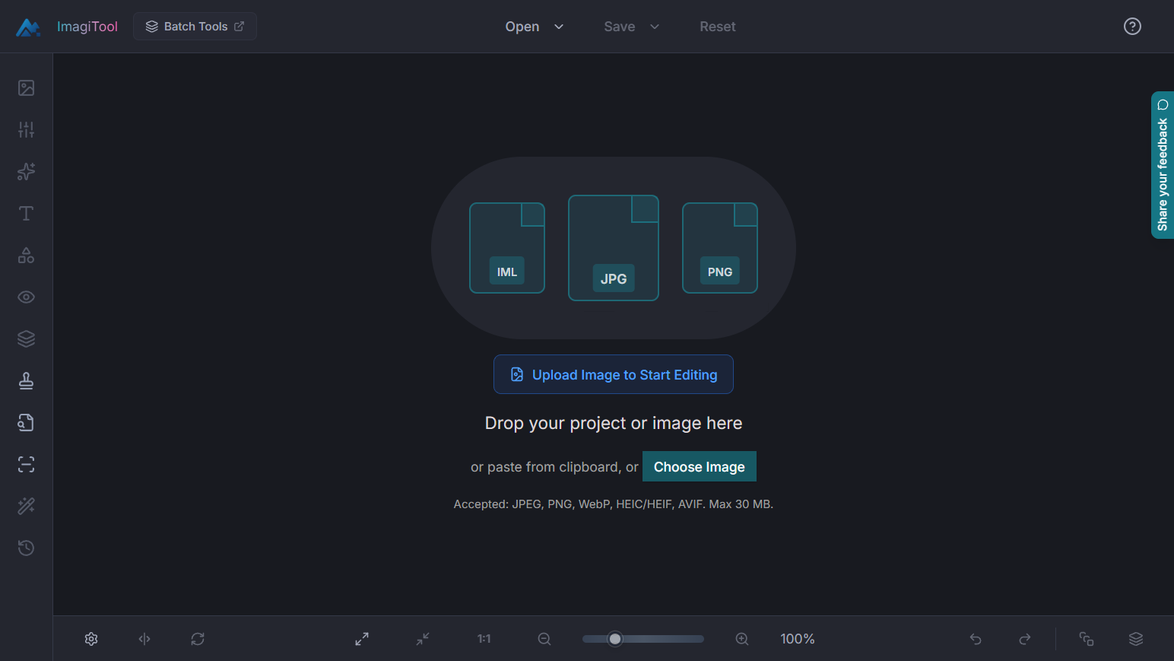Open Batch Tools in top bar
The image size is (1174, 661).
(195, 27)
